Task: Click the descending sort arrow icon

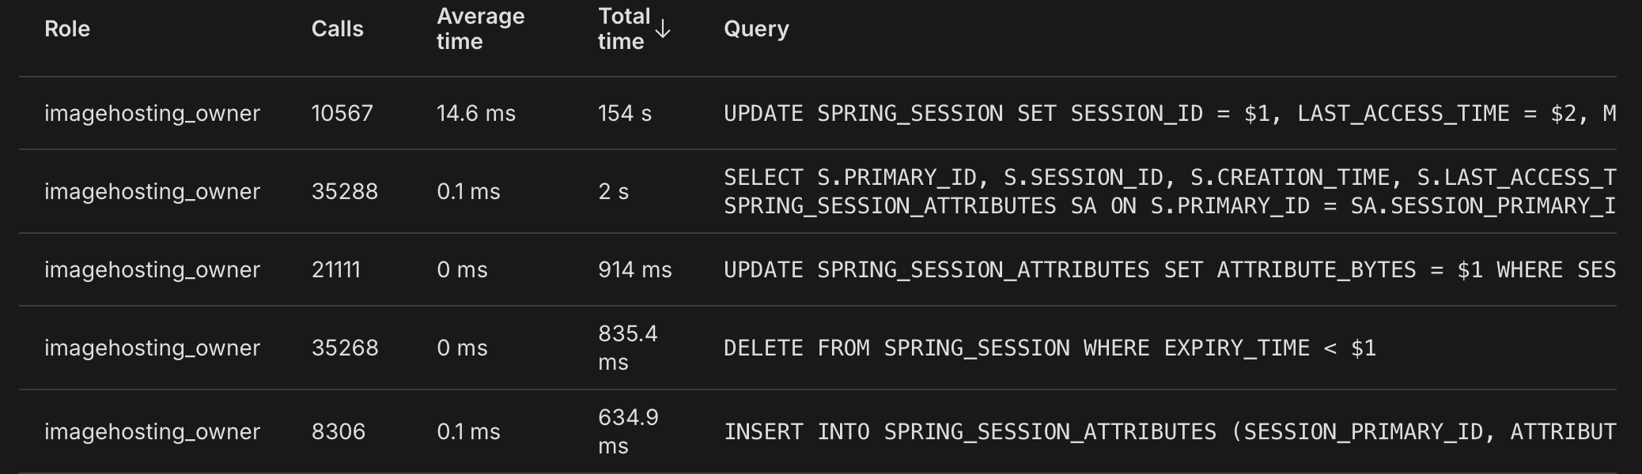Action: (662, 29)
